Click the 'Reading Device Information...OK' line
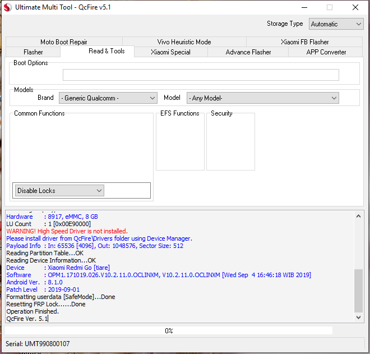Viewport: 370px width, 354px height. (x=51, y=260)
